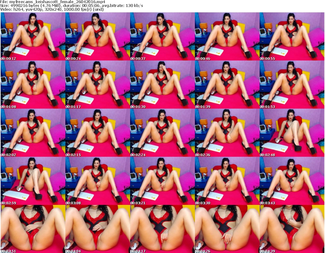Click the thumbnail at 00:01:39

227,85
